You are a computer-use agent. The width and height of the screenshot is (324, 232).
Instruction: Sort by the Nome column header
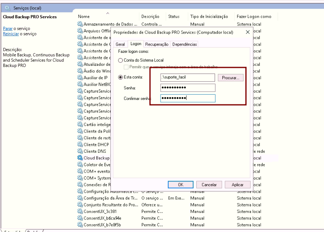84,16
